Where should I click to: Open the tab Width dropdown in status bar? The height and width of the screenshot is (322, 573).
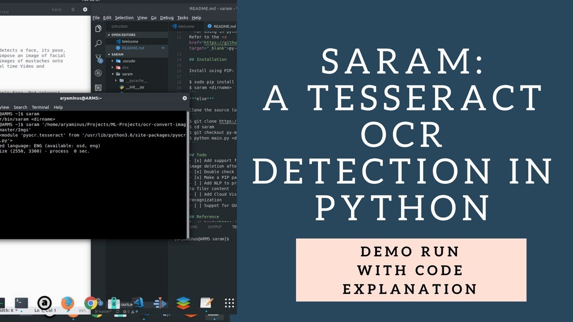coord(9,310)
